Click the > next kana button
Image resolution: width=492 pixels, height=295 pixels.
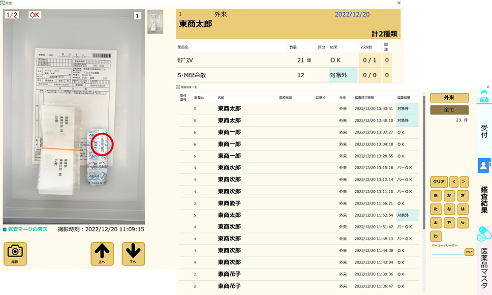pos(464,182)
